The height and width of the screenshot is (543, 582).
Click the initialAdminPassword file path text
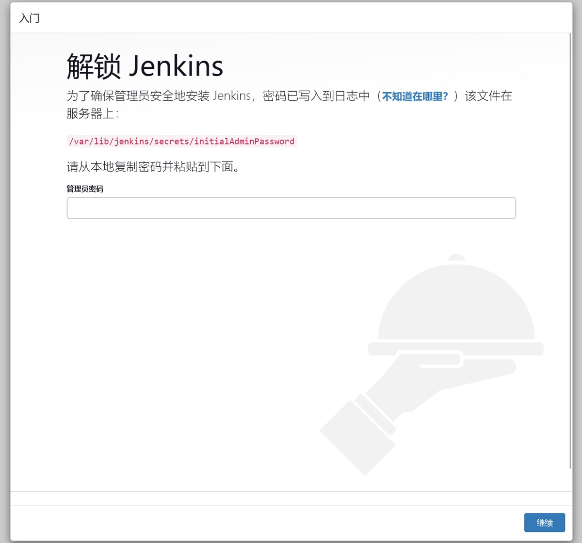[x=181, y=141]
